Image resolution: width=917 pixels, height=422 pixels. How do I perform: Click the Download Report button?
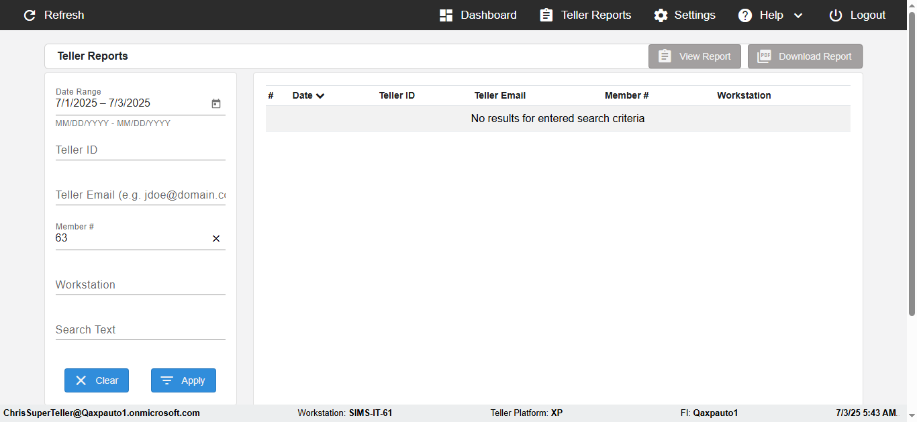805,56
